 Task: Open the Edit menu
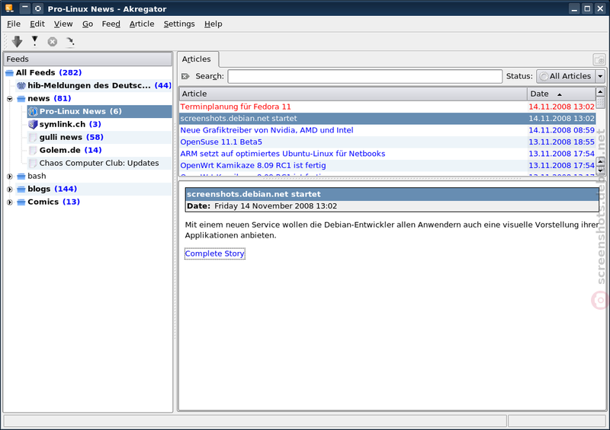[x=37, y=24]
